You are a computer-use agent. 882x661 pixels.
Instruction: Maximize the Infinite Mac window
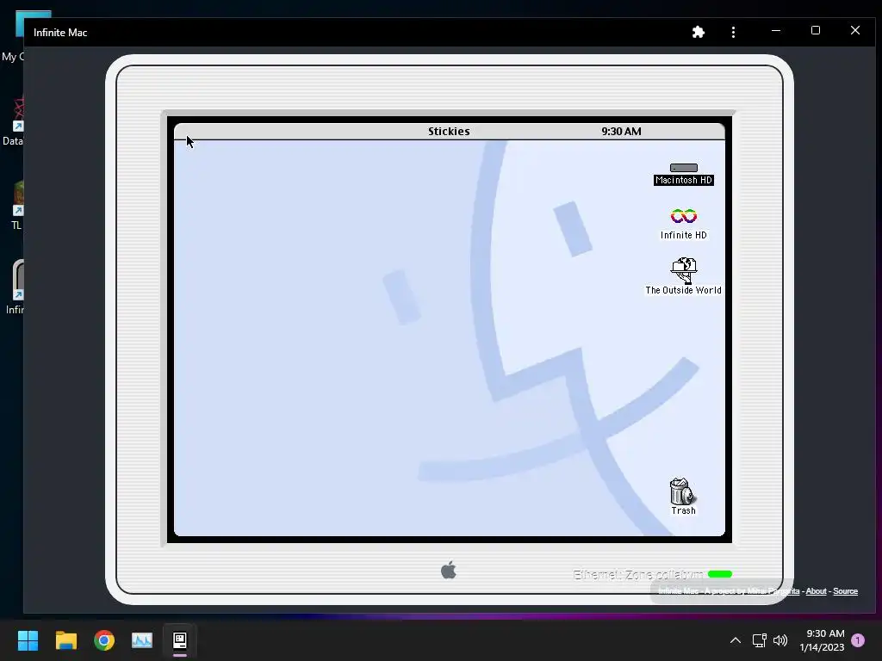coord(815,31)
